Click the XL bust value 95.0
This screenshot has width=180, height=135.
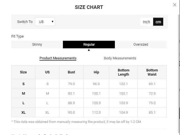71,113
